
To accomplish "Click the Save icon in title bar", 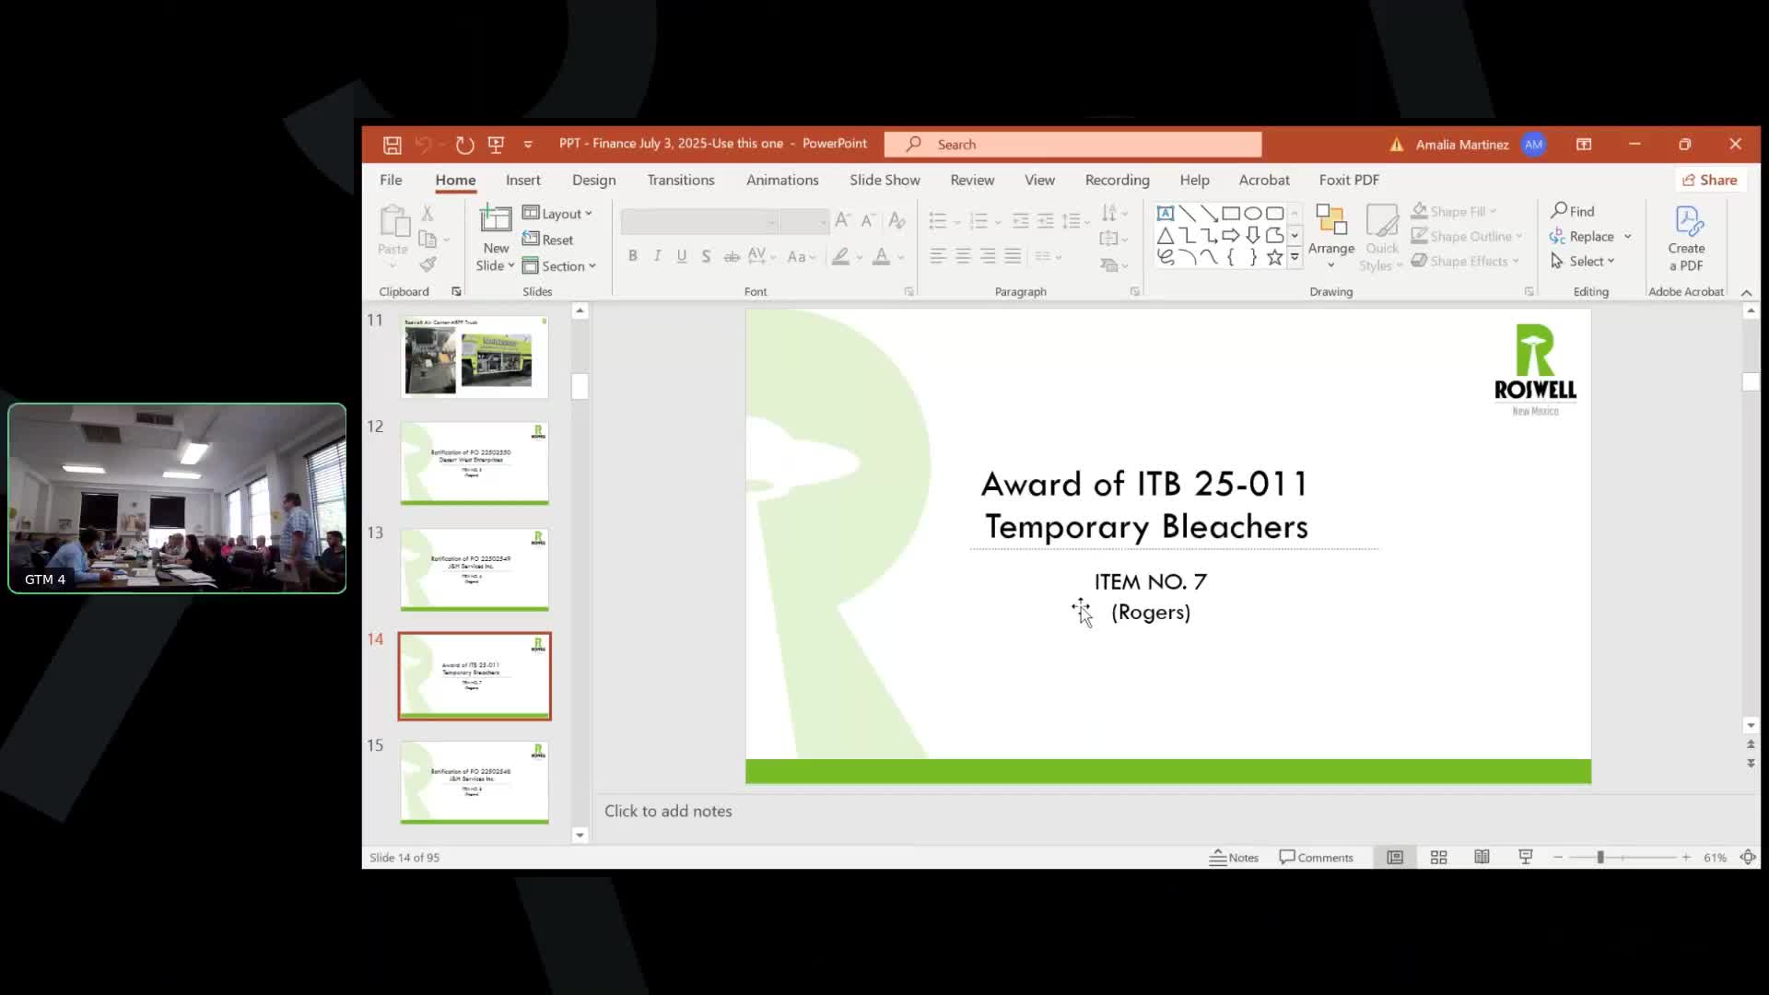I will point(392,145).
